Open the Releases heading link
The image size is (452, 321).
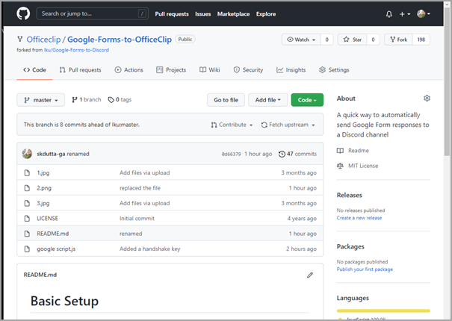pyautogui.click(x=349, y=195)
